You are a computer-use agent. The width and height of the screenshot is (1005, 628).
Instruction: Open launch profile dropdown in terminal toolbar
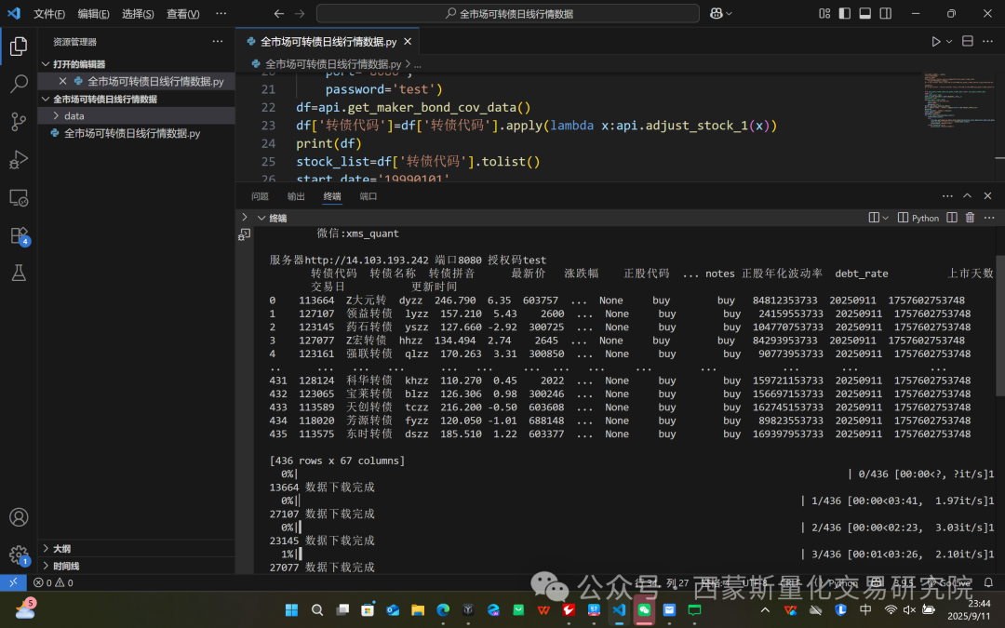[886, 218]
